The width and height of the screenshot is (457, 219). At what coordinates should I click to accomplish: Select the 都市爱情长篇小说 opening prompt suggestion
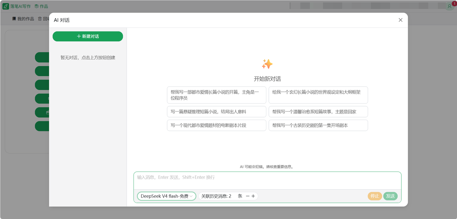216,95
